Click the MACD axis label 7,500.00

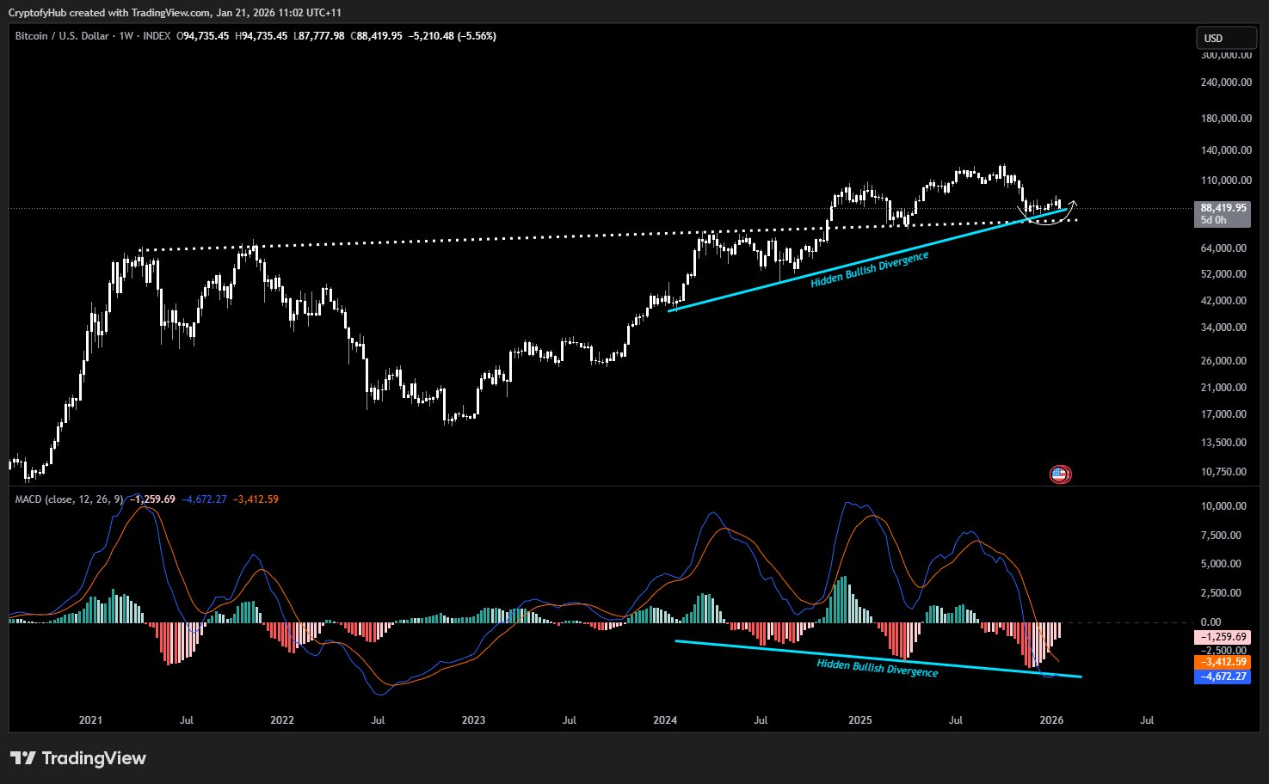click(x=1222, y=536)
